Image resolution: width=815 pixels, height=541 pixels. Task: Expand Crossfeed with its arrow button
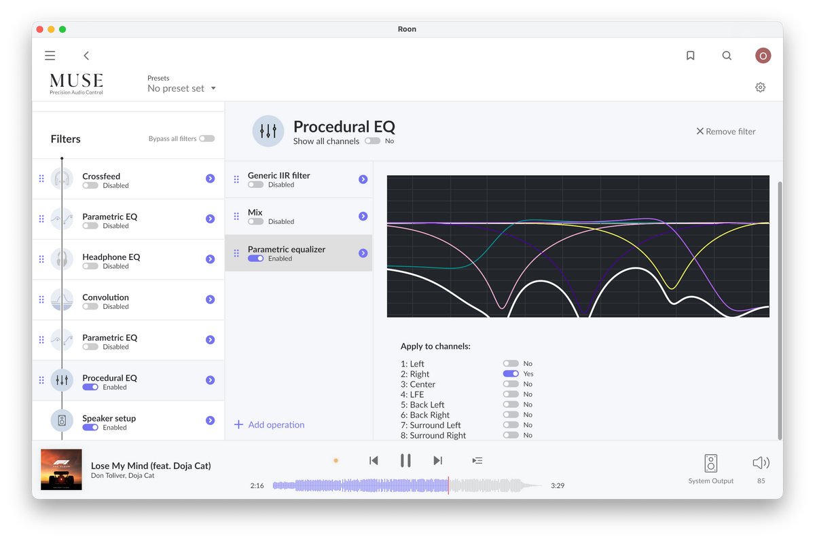(210, 179)
